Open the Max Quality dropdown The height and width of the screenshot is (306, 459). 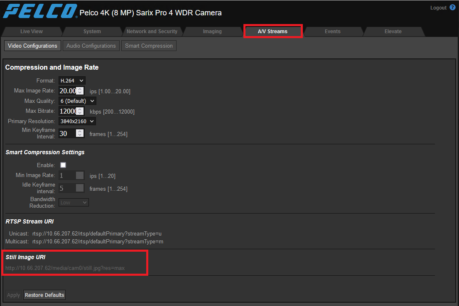tap(77, 101)
